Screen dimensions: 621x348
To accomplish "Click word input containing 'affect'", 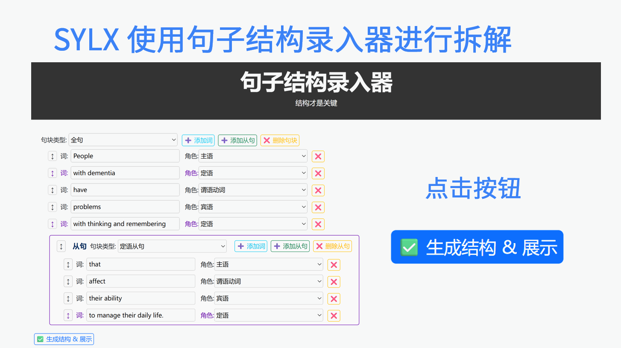I will tap(141, 281).
